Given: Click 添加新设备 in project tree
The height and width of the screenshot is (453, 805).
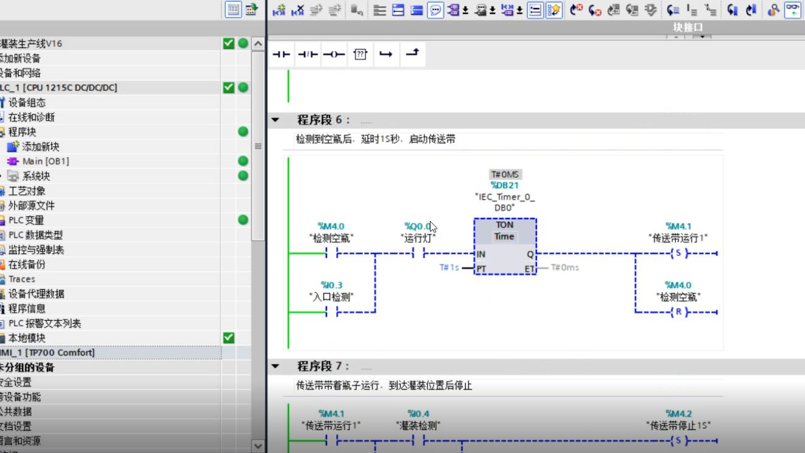Looking at the screenshot, I should coord(20,58).
